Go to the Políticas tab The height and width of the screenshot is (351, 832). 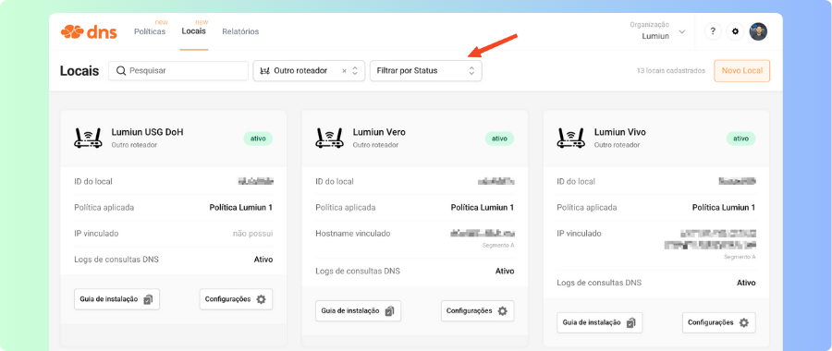[x=150, y=31]
